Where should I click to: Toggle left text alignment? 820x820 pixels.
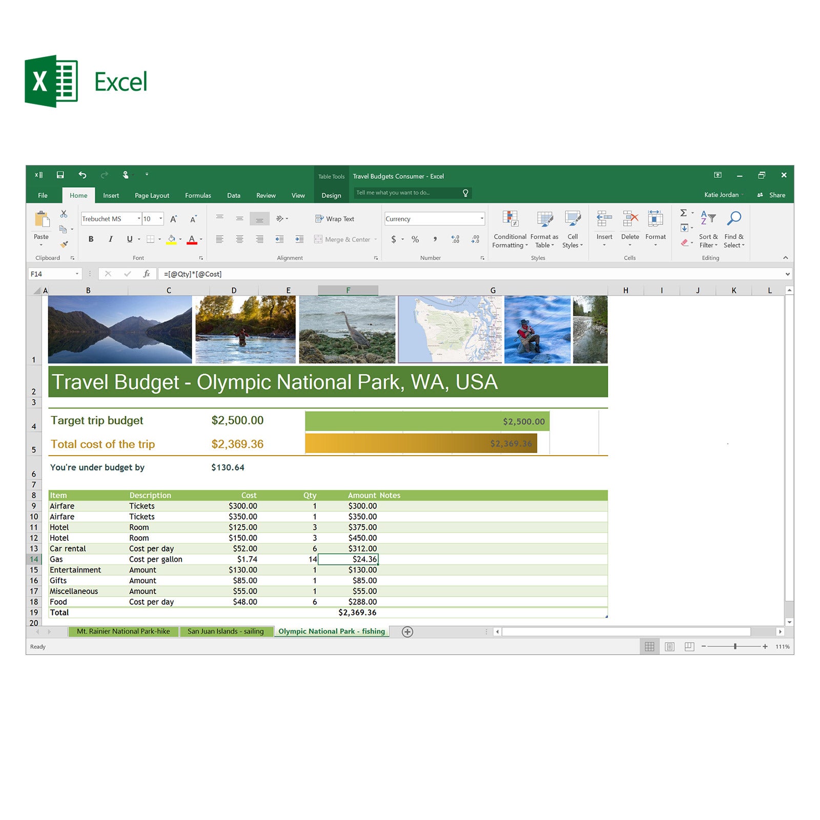[x=219, y=239]
